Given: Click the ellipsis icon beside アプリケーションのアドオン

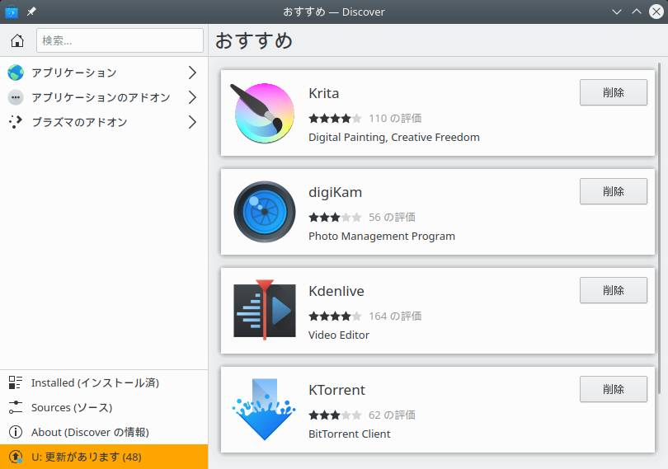Looking at the screenshot, I should pos(16,97).
